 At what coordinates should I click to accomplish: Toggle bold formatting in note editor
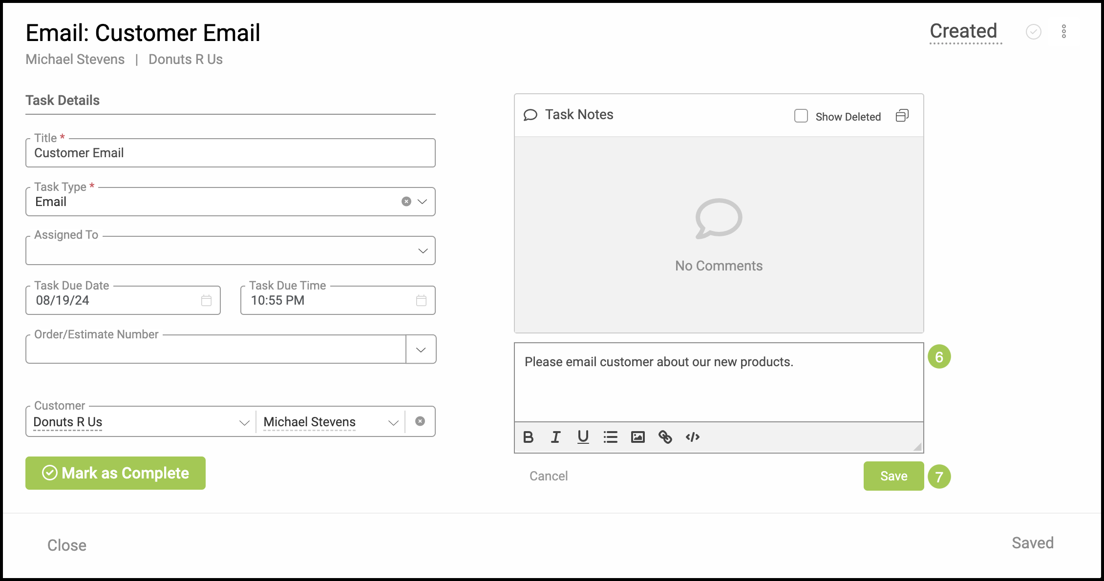(528, 437)
